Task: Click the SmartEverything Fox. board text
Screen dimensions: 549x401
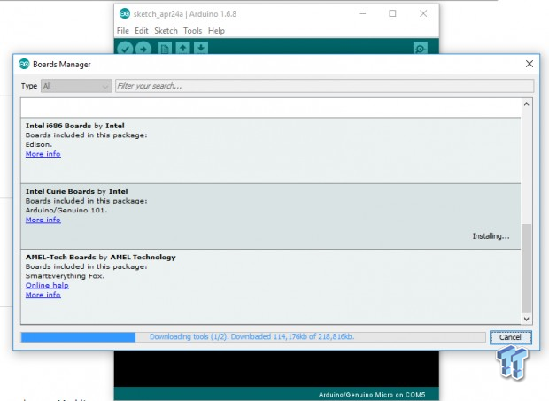Action: click(66, 276)
